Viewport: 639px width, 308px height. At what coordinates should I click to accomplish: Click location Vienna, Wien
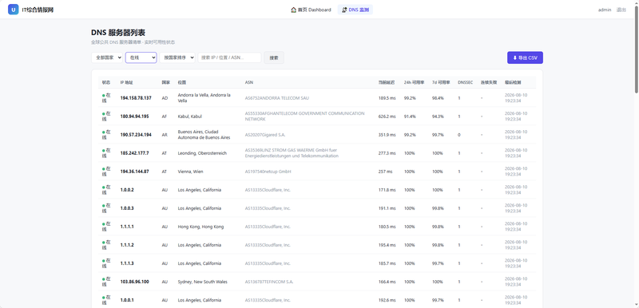click(x=191, y=172)
